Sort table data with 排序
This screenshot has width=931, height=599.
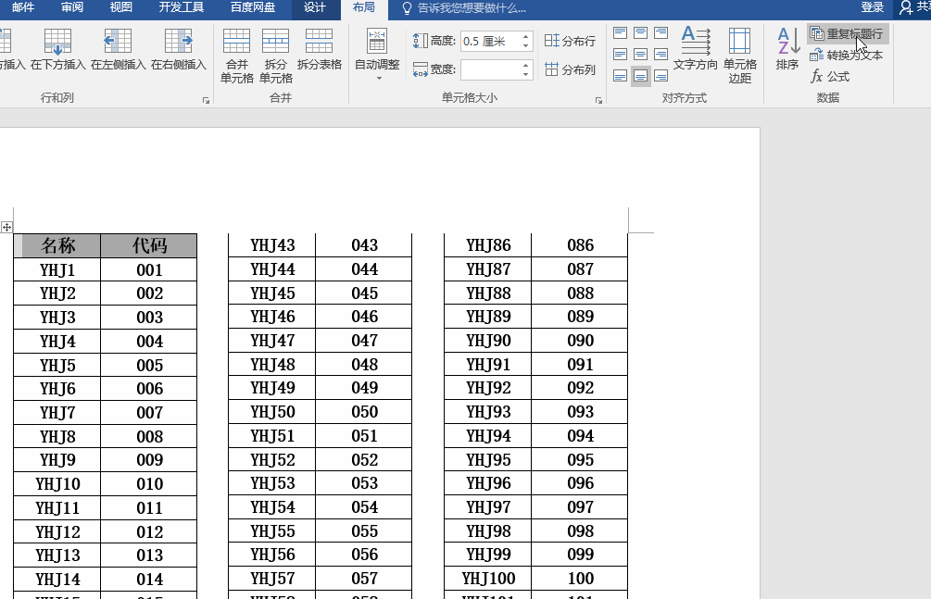(787, 49)
